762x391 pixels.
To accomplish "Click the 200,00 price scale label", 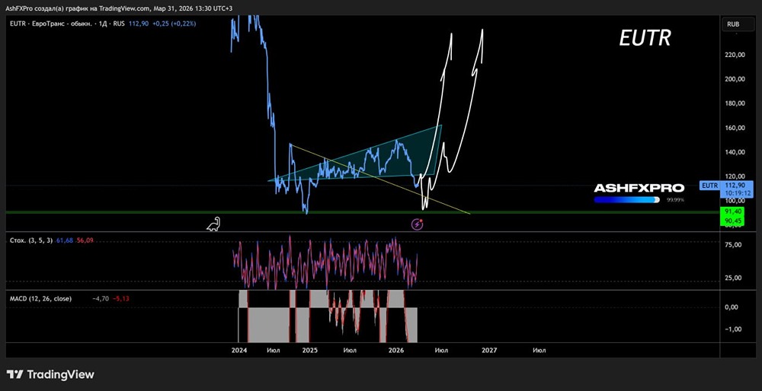I will point(735,79).
